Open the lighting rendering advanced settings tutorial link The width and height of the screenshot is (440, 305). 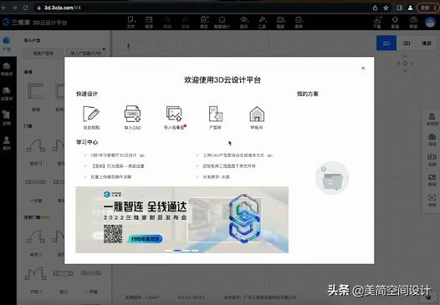(x=117, y=166)
